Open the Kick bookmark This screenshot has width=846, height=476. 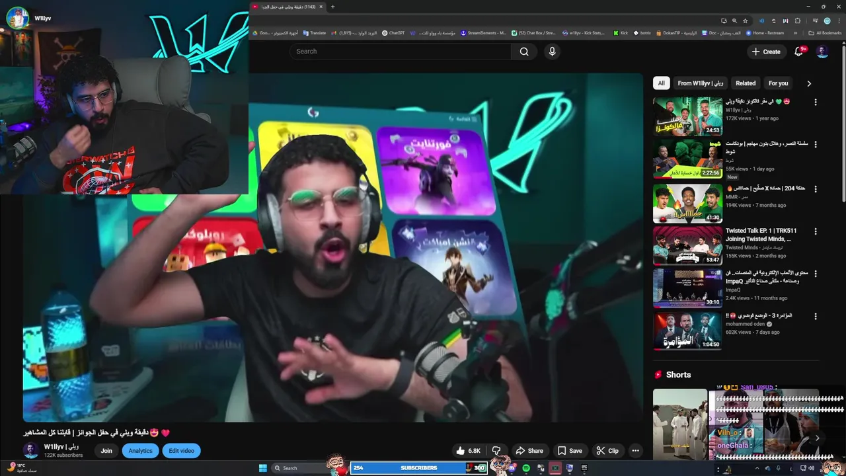[620, 32]
